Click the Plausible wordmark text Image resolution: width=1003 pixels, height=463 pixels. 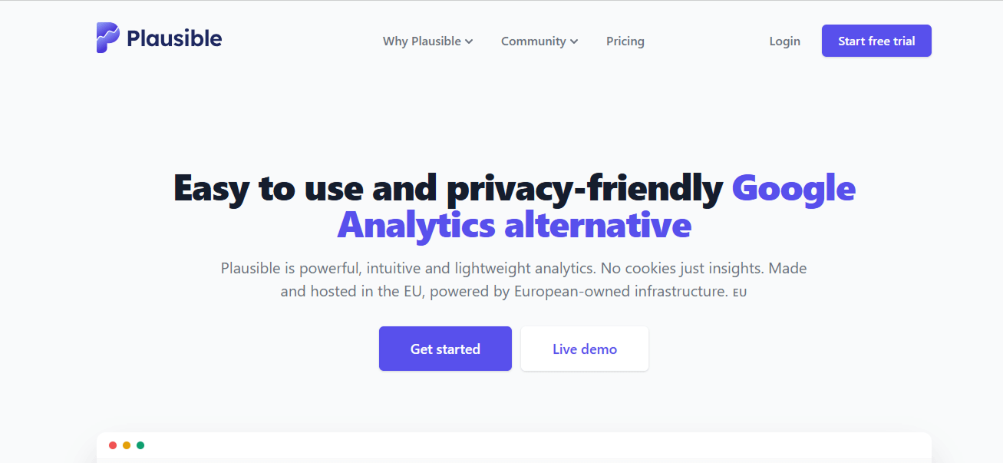[174, 38]
